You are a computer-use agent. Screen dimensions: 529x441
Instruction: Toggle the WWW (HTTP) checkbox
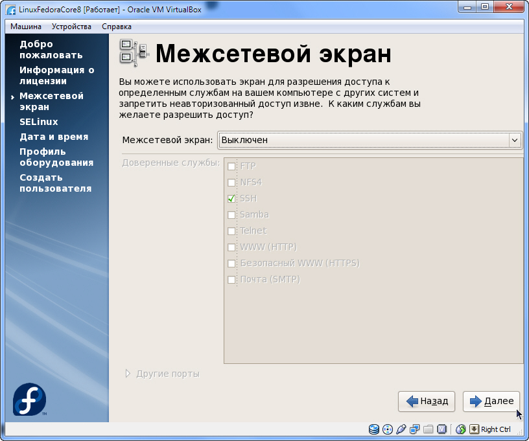[231, 247]
